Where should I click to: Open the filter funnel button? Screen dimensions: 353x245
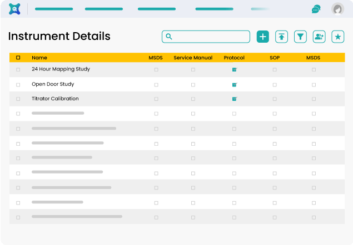coord(300,37)
